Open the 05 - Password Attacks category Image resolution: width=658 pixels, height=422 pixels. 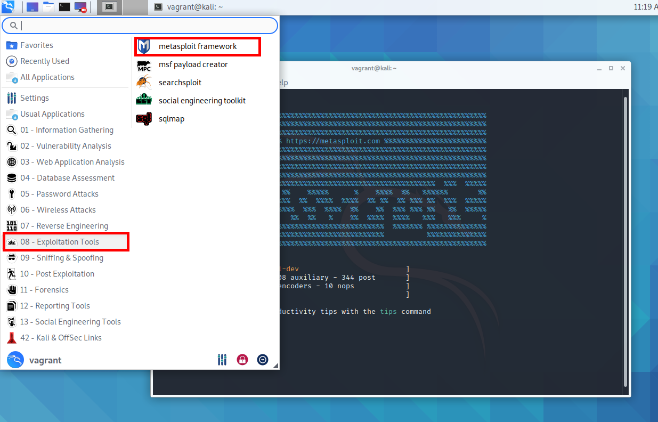[59, 193]
